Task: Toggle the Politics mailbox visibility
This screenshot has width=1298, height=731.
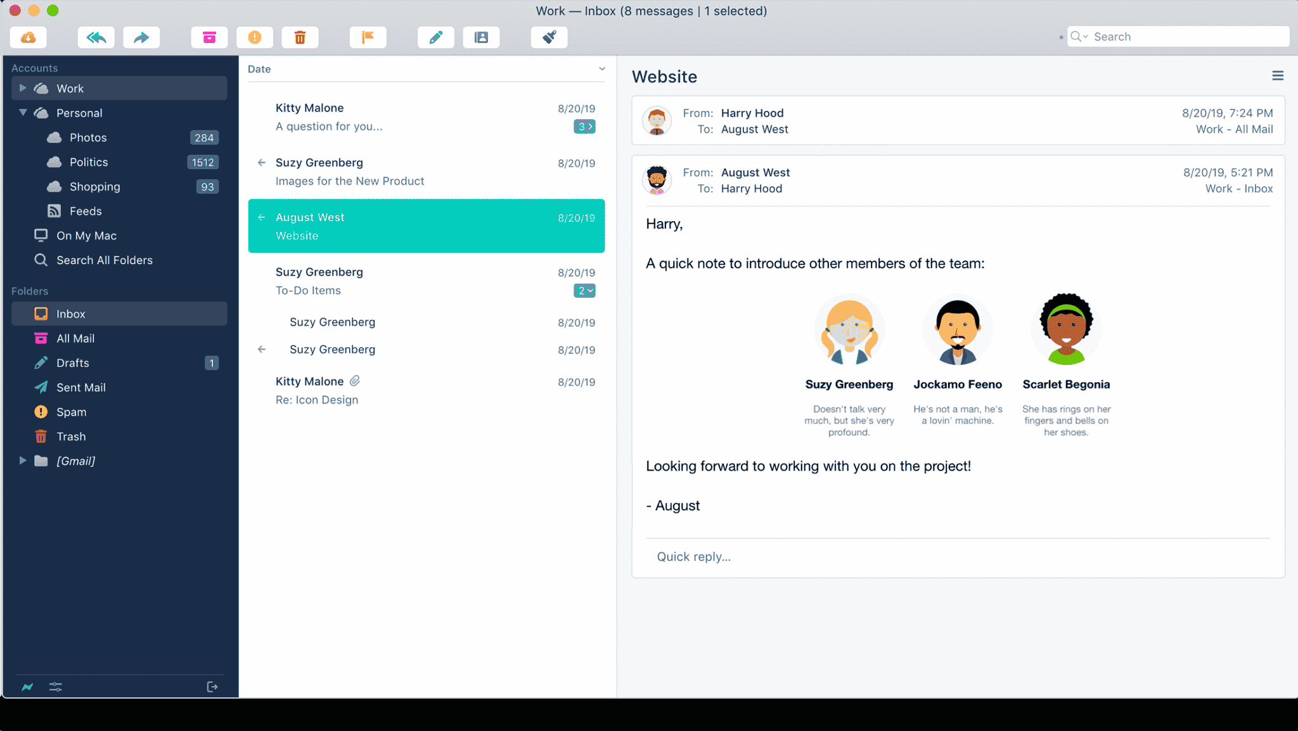Action: click(89, 162)
